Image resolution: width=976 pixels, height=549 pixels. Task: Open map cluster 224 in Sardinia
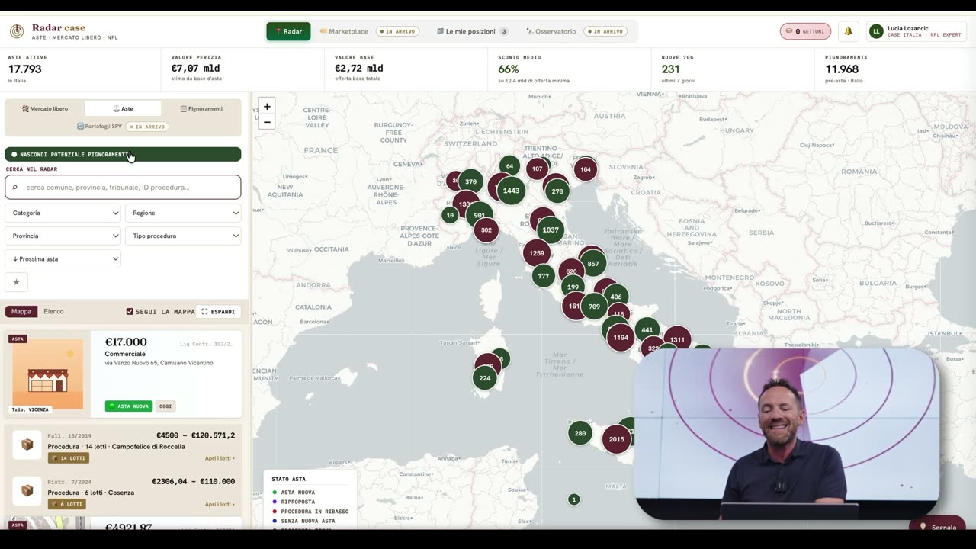tap(485, 377)
